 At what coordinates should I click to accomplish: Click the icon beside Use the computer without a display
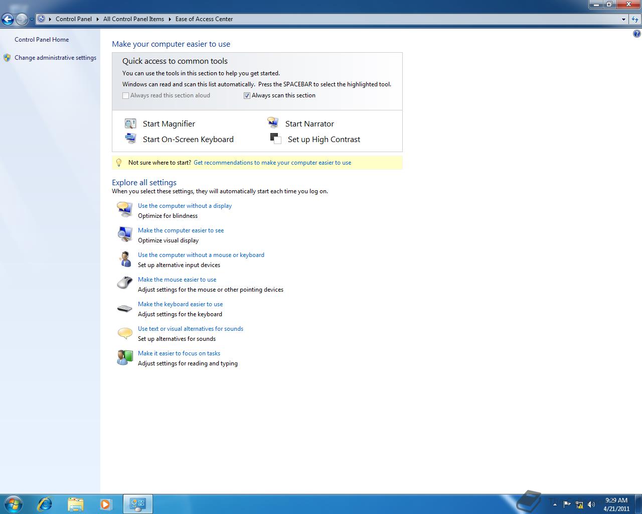[124, 209]
